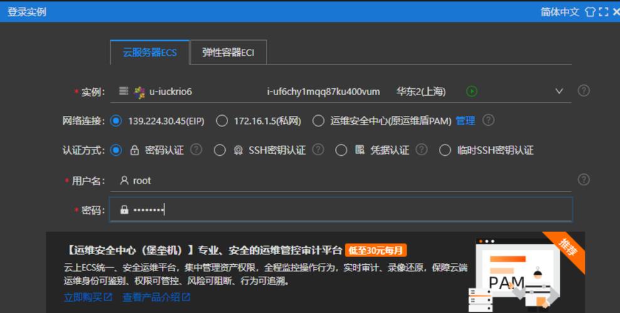Screen dimensions: 620x313
Task: Click the 低至30元每月 orange badge
Action: (x=376, y=250)
